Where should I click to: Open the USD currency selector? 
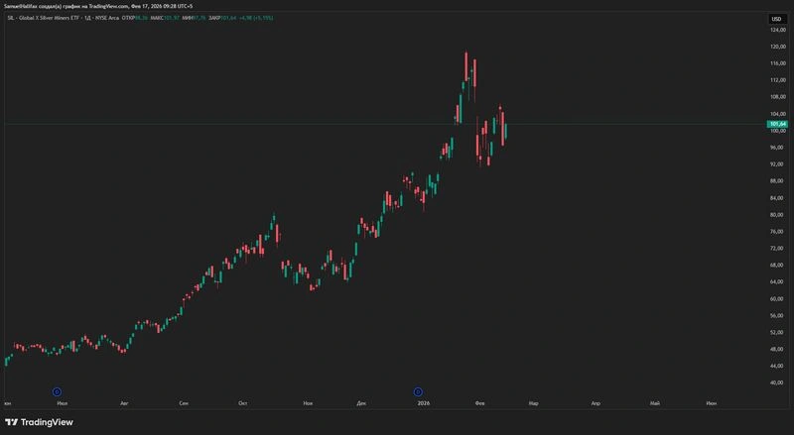click(776, 19)
